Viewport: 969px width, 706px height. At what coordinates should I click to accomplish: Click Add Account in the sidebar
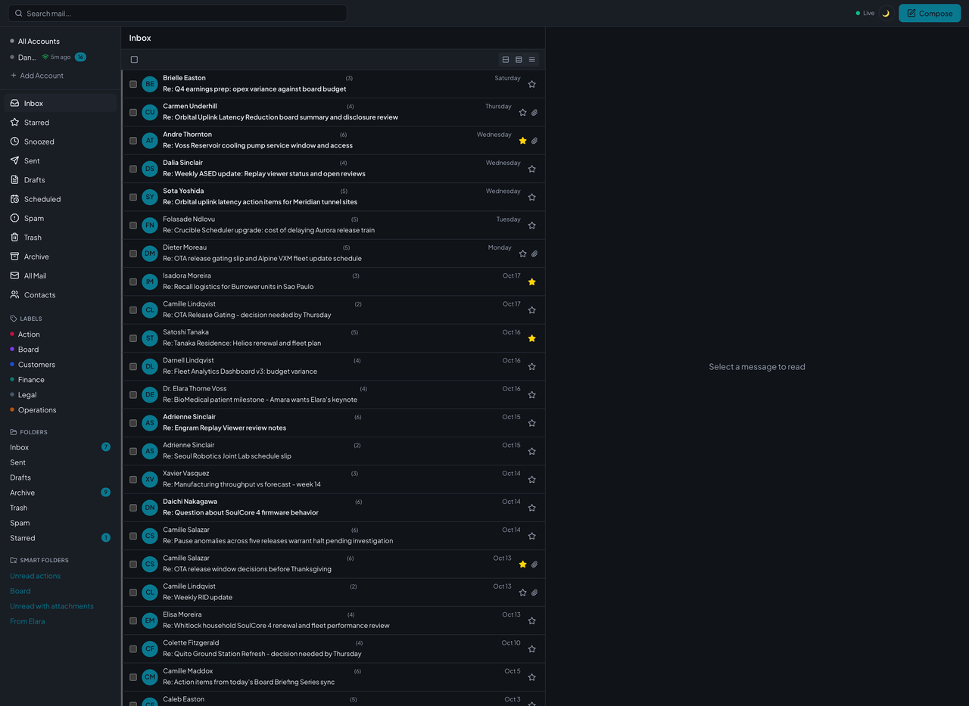[x=37, y=76]
